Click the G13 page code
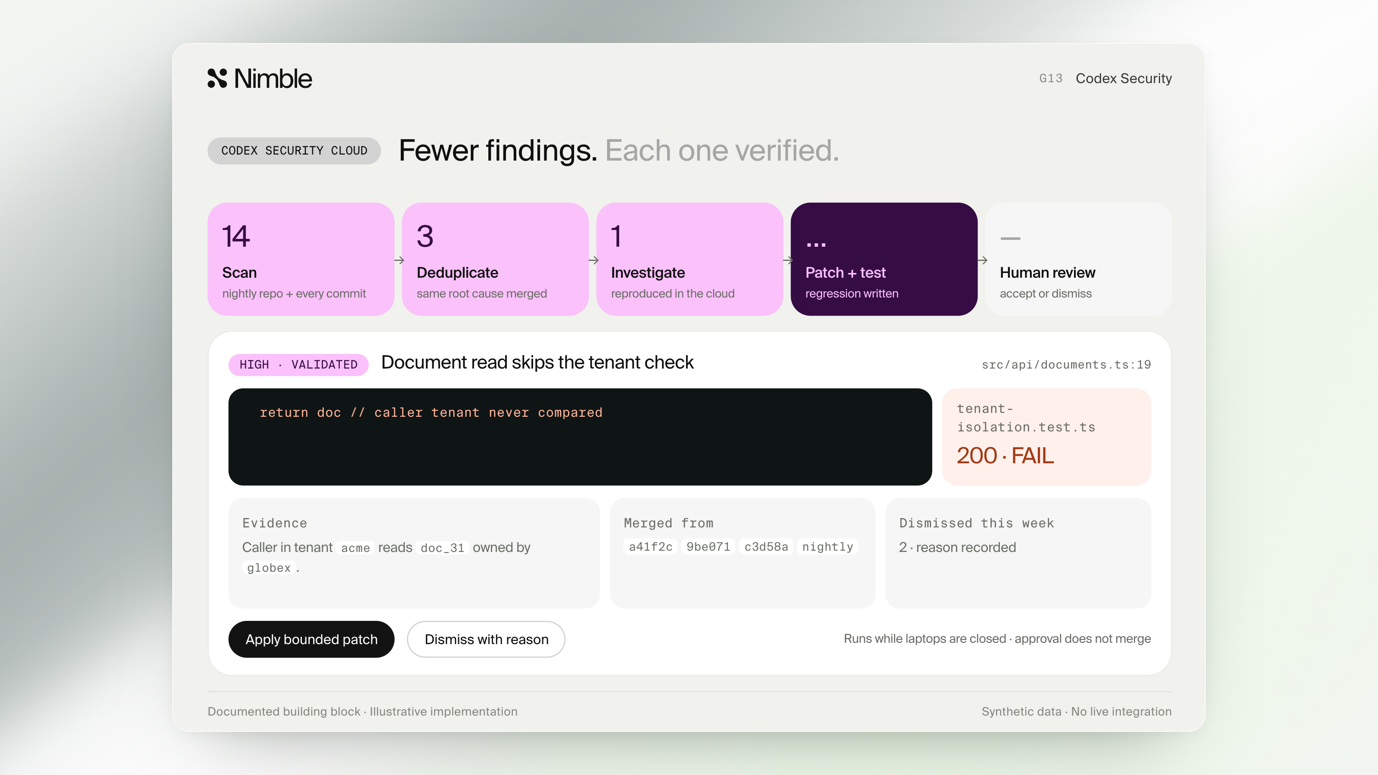This screenshot has height=775, width=1378. [1051, 79]
